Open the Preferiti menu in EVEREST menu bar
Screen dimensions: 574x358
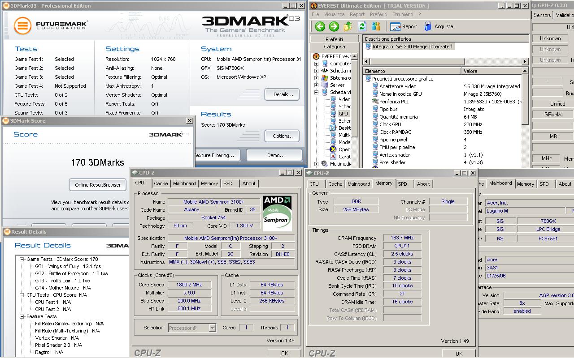(378, 14)
